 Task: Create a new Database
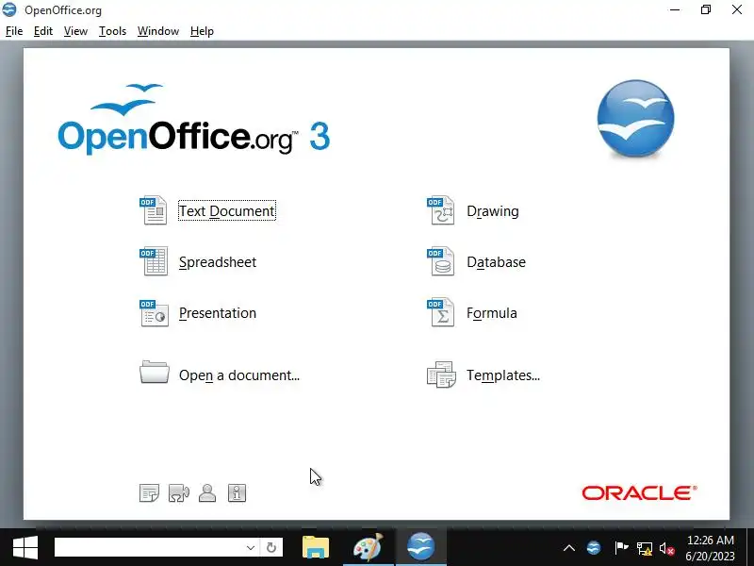pyautogui.click(x=497, y=262)
